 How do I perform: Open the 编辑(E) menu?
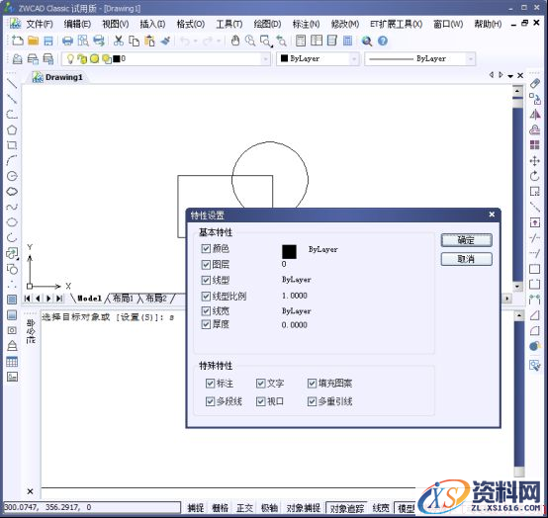[x=77, y=24]
